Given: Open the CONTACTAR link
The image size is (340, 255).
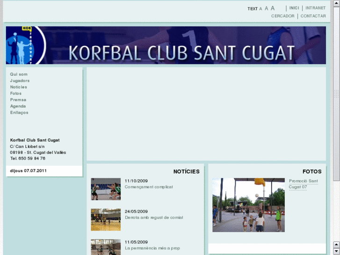Looking at the screenshot, I should [x=313, y=16].
